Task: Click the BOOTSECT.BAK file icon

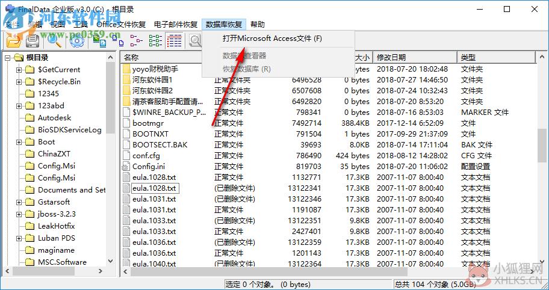Action: coord(127,145)
